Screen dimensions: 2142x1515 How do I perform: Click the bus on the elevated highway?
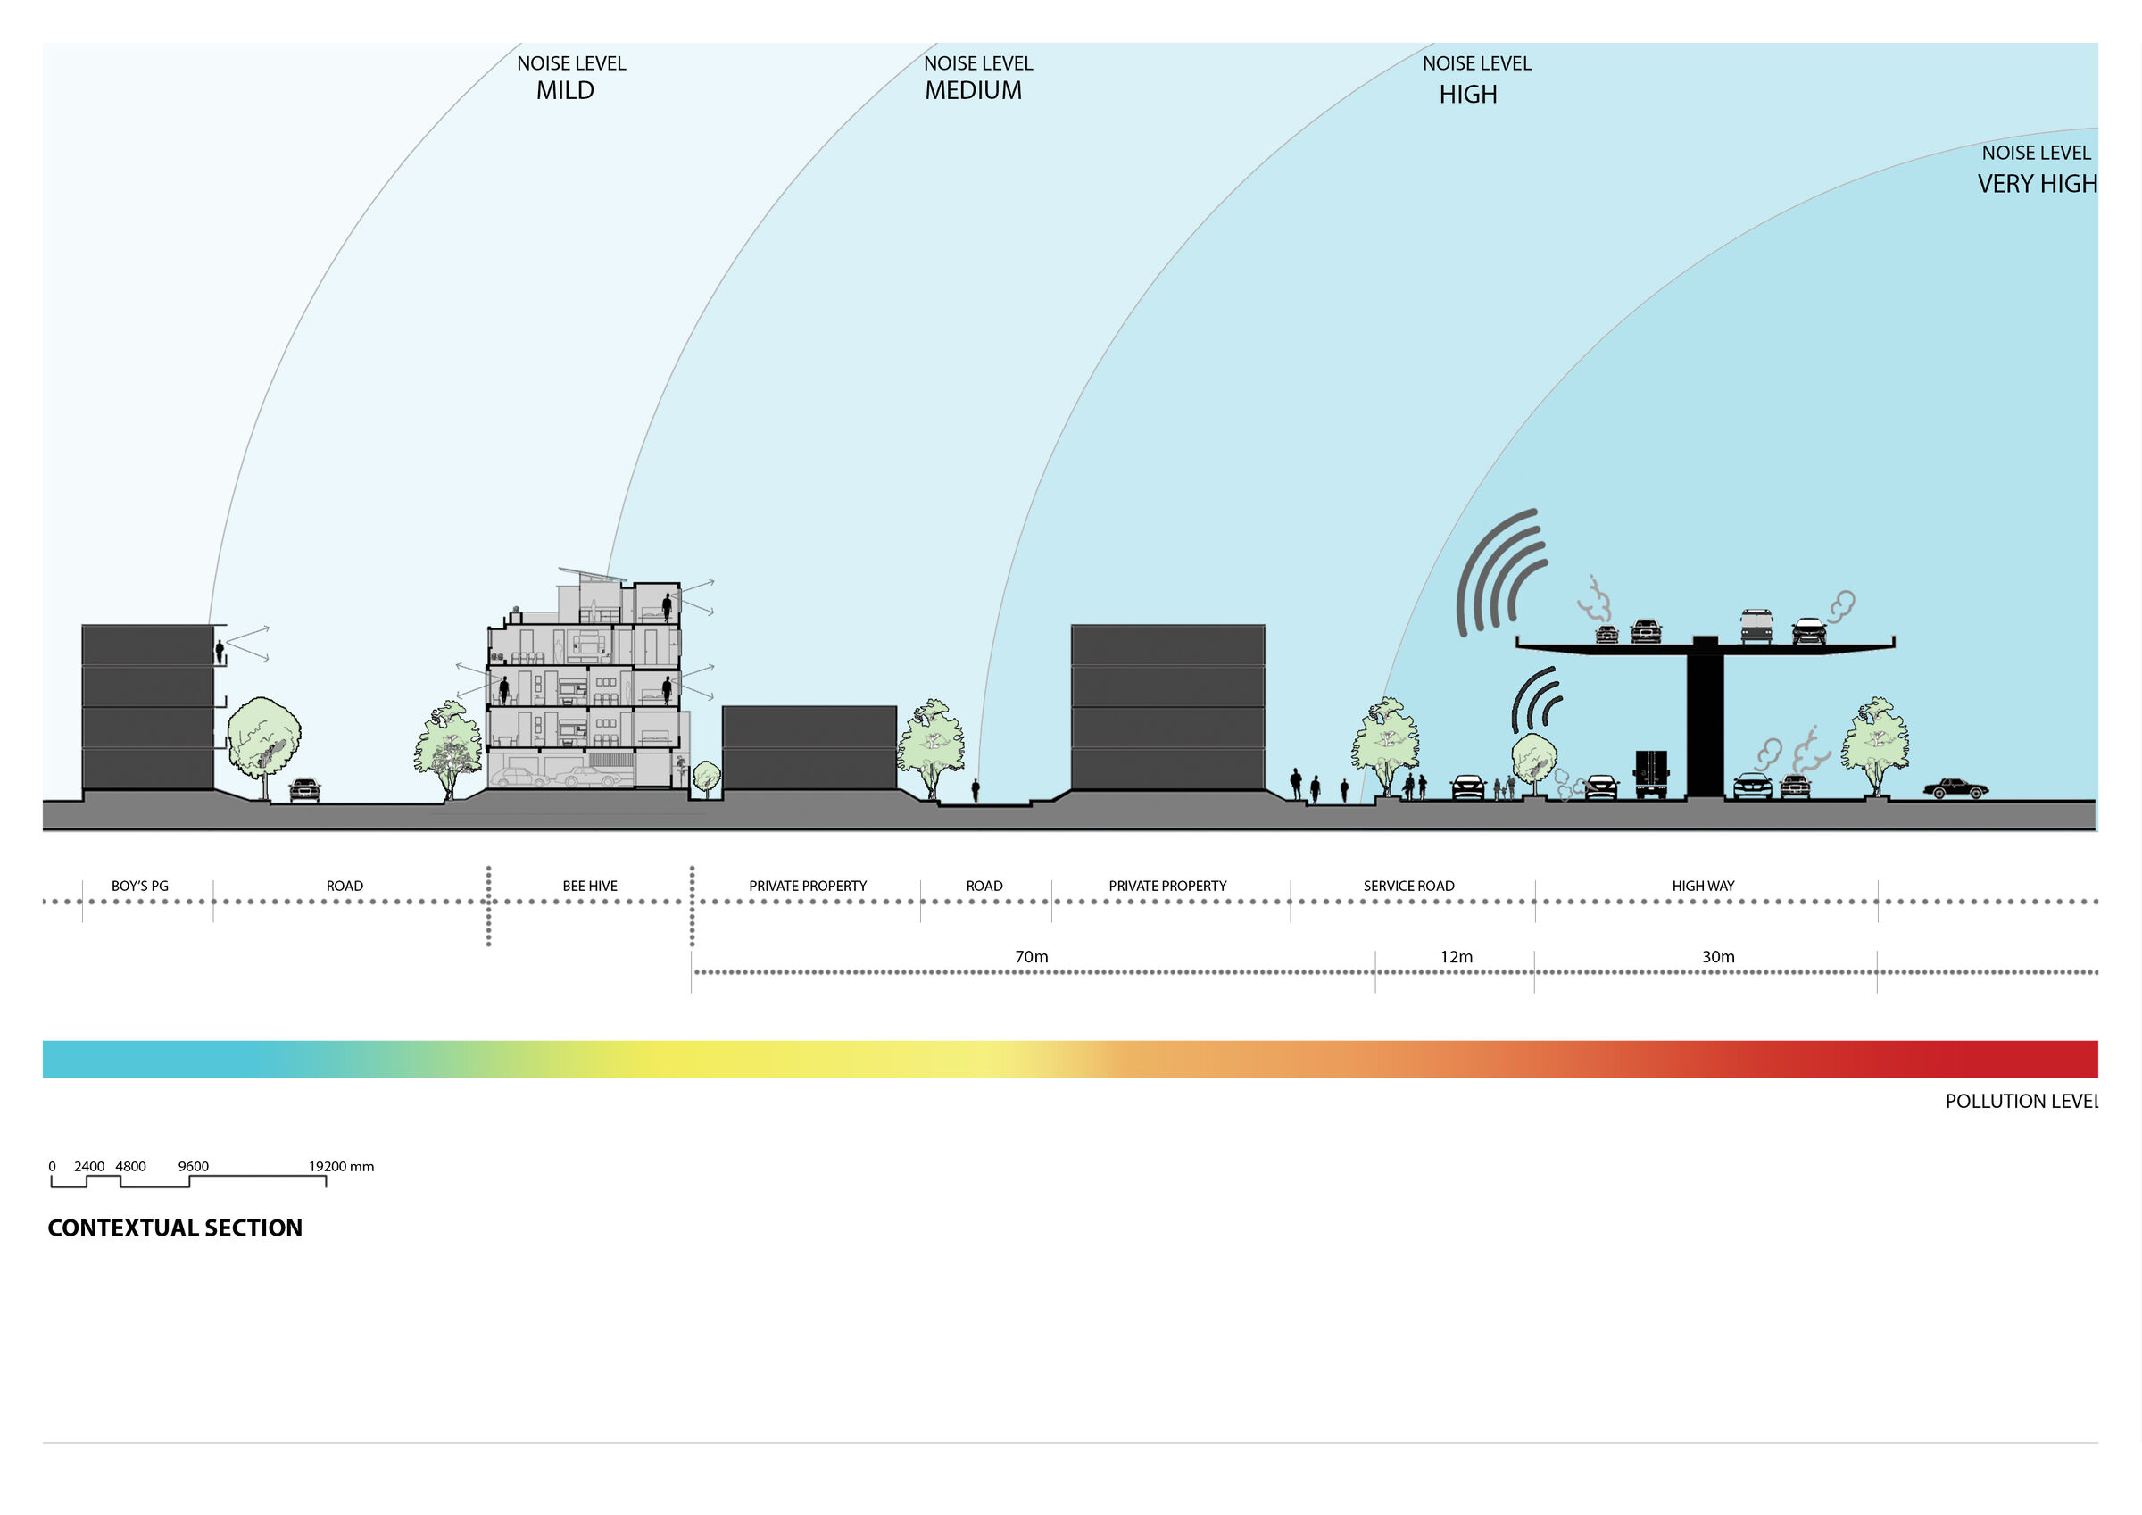(x=1756, y=626)
